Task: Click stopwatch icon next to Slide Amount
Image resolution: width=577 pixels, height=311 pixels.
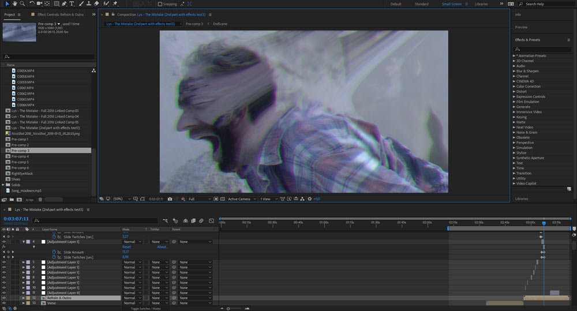Action: (55, 252)
